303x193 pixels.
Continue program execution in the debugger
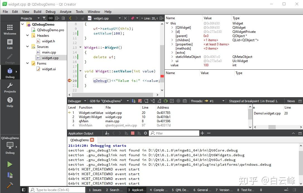coord(133,101)
